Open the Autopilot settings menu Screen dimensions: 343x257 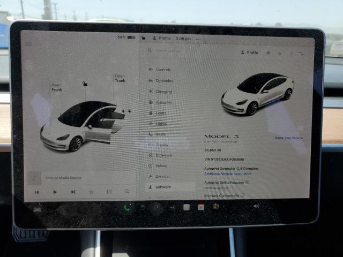coord(160,102)
